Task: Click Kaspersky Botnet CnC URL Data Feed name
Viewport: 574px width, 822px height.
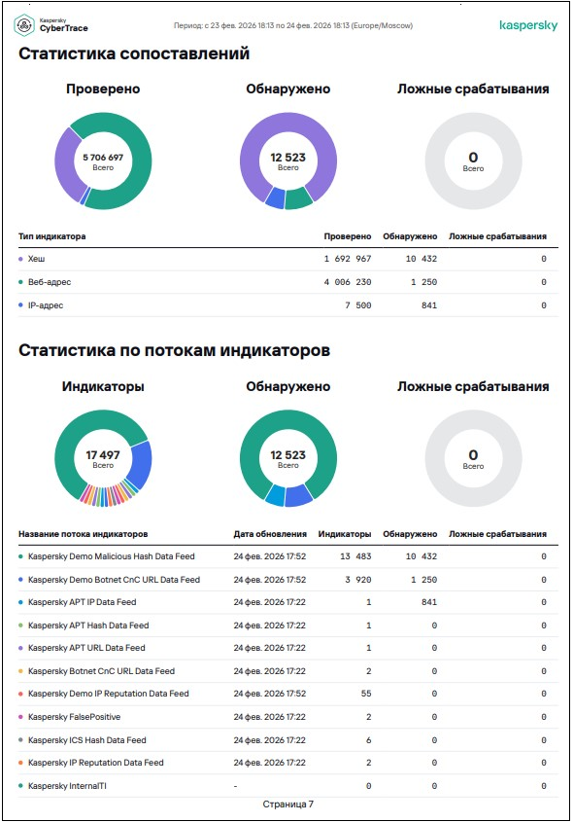Action: tap(102, 671)
